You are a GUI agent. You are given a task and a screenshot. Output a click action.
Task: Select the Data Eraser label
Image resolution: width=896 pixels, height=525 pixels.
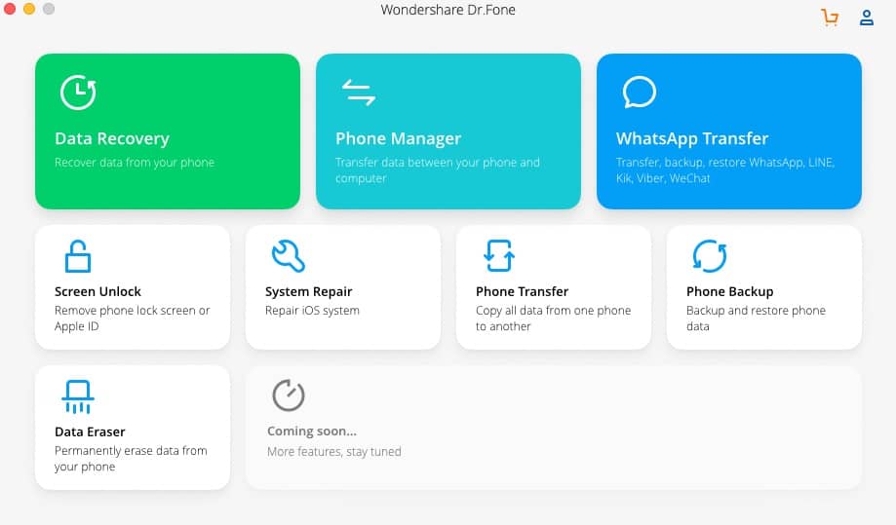coord(90,432)
